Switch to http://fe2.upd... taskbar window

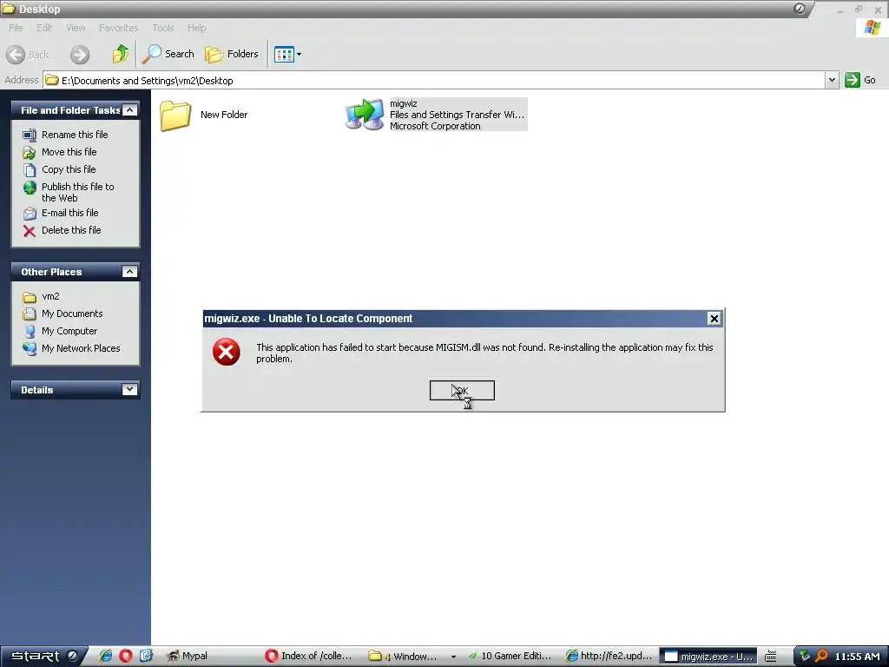click(x=609, y=657)
